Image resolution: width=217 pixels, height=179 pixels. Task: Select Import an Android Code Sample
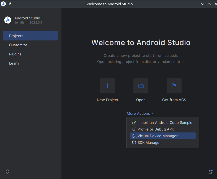pos(165,122)
